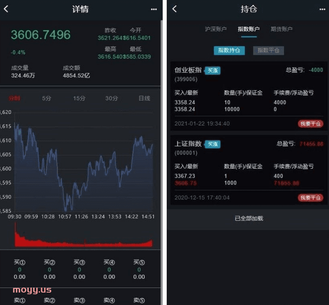This screenshot has width=329, height=305.
Task: Go back from the 持仓 screen
Action: click(175, 9)
